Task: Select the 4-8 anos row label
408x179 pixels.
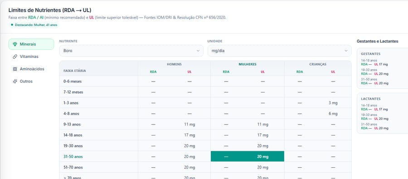Action: (x=71, y=114)
